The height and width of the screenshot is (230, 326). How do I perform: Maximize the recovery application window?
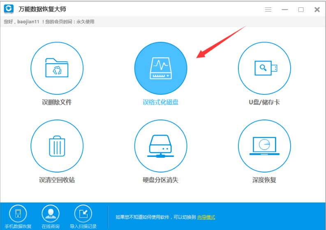click(301, 9)
